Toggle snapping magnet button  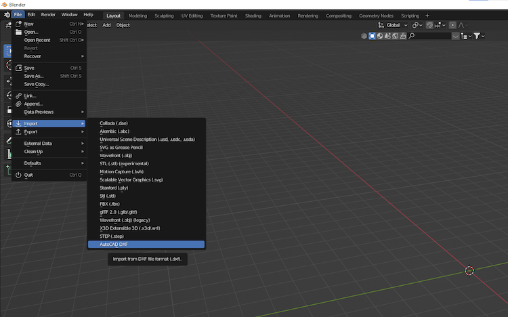tap(429, 25)
